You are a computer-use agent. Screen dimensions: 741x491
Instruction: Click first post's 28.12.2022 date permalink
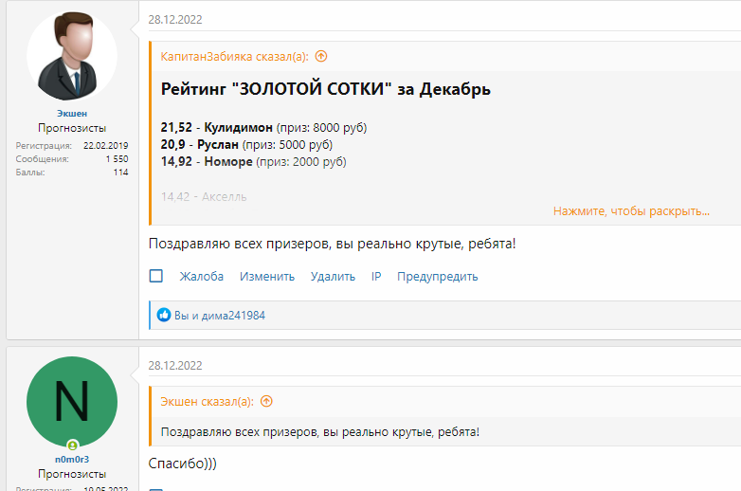click(175, 19)
